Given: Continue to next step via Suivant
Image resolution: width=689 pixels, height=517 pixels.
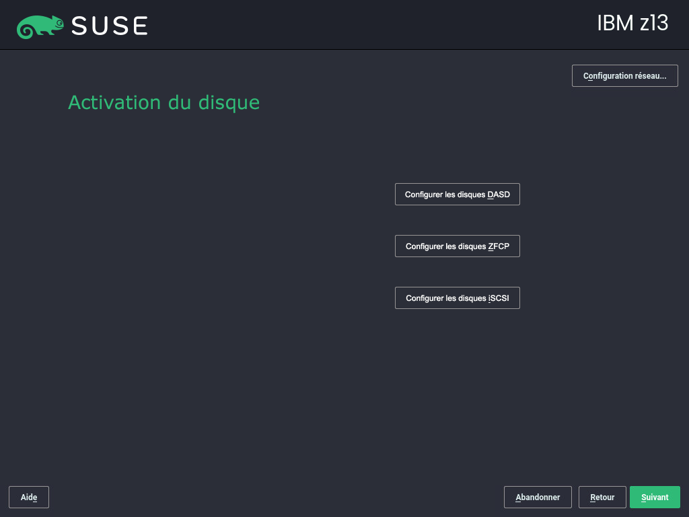Looking at the screenshot, I should [655, 497].
